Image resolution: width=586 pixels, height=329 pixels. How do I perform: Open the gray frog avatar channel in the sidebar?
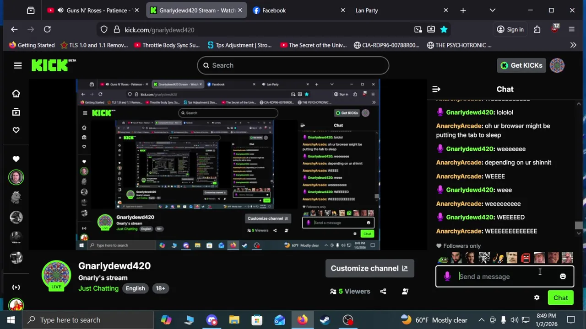(16, 197)
